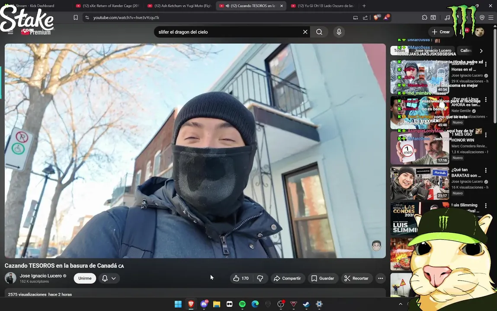The image size is (497, 311).
Task: Select the 'Todos' filter chip
Action: point(399,51)
